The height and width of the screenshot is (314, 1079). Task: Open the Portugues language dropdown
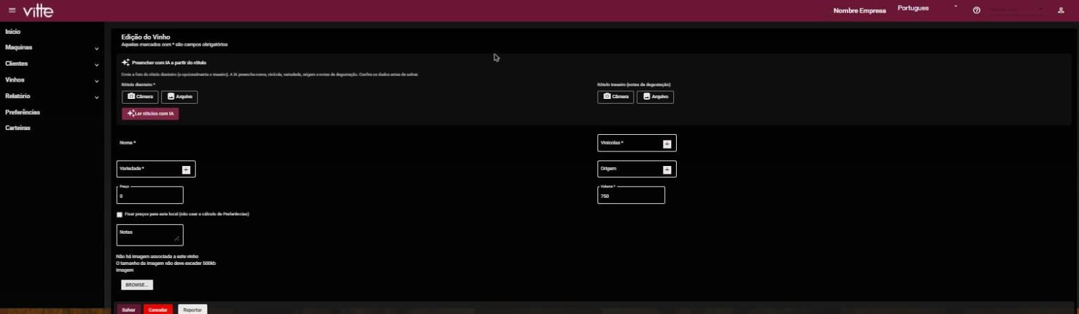[928, 8]
